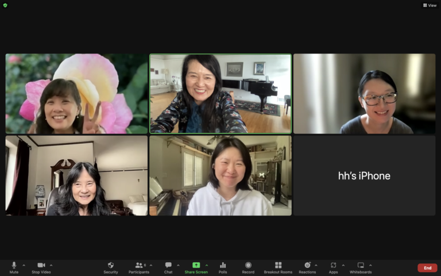Screen dimensions: 441x276
Task: Mute the microphone
Action: click(14, 267)
